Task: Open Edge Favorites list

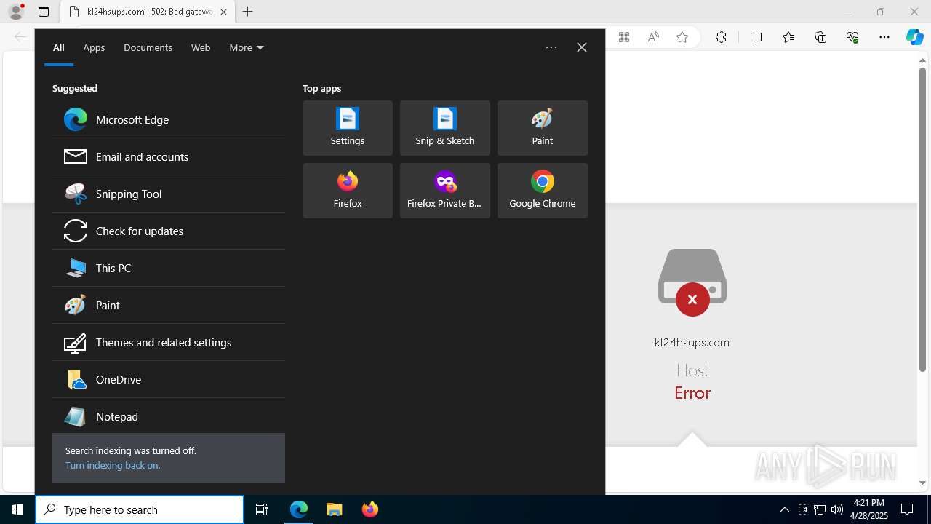Action: tap(788, 37)
